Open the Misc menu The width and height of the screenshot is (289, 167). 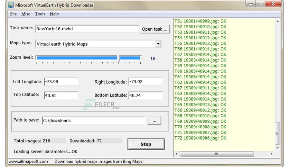[26, 14]
